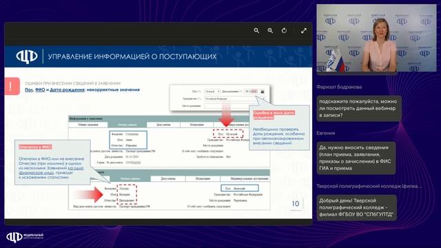Open the Документы tab in upper form
The image size is (441, 248).
(163, 125)
